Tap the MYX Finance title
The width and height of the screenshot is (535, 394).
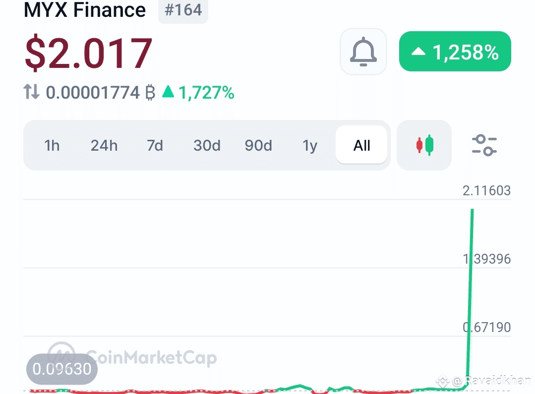[x=85, y=10]
